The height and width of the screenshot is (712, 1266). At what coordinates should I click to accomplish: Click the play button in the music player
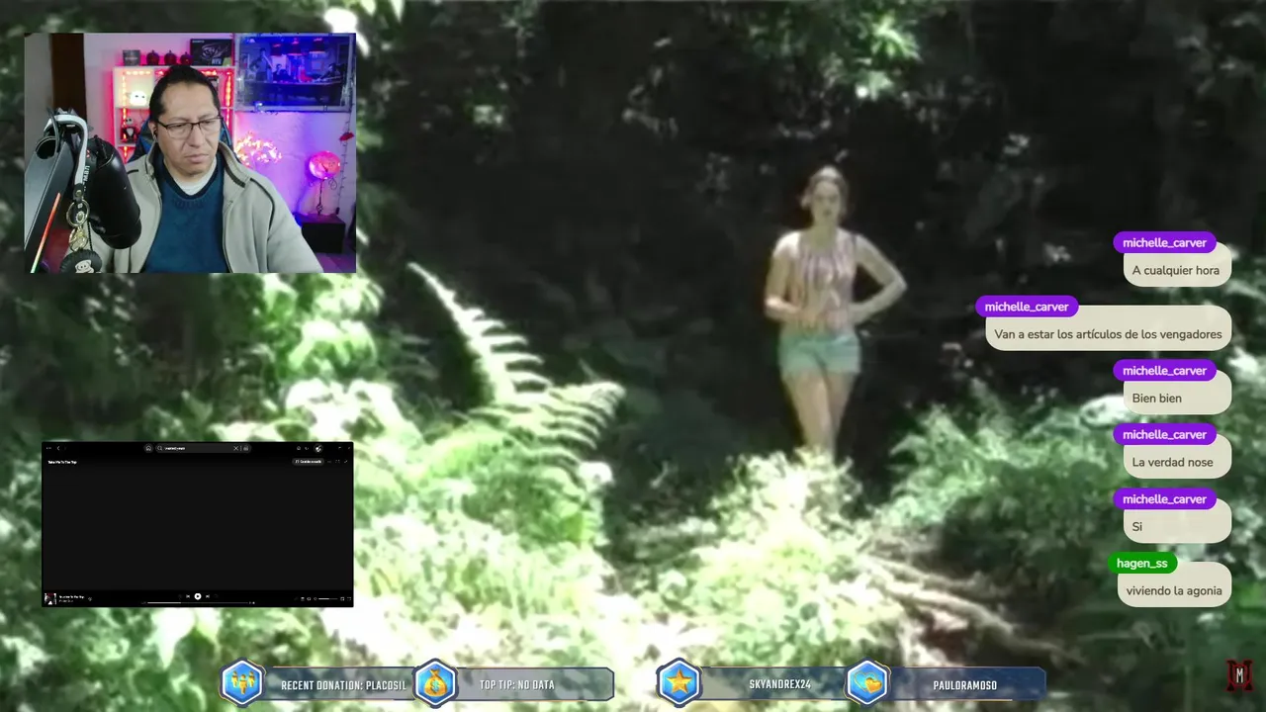click(198, 596)
